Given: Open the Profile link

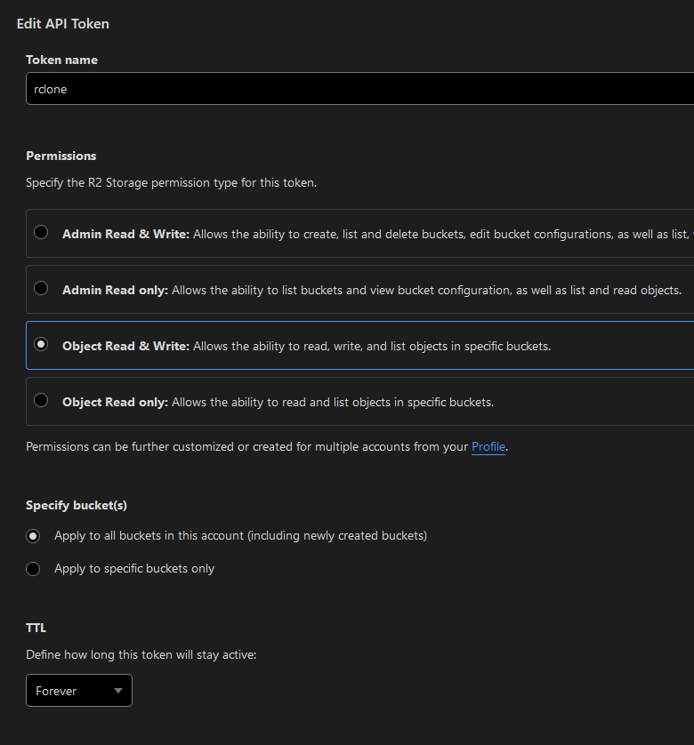Looking at the screenshot, I should [x=488, y=446].
